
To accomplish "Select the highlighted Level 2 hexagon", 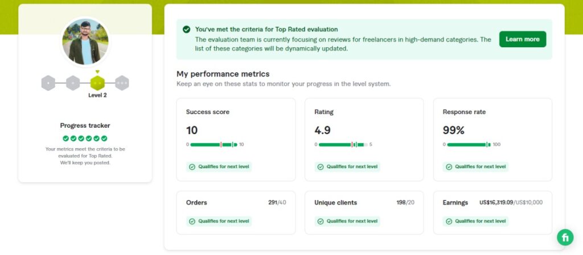I will [97, 83].
